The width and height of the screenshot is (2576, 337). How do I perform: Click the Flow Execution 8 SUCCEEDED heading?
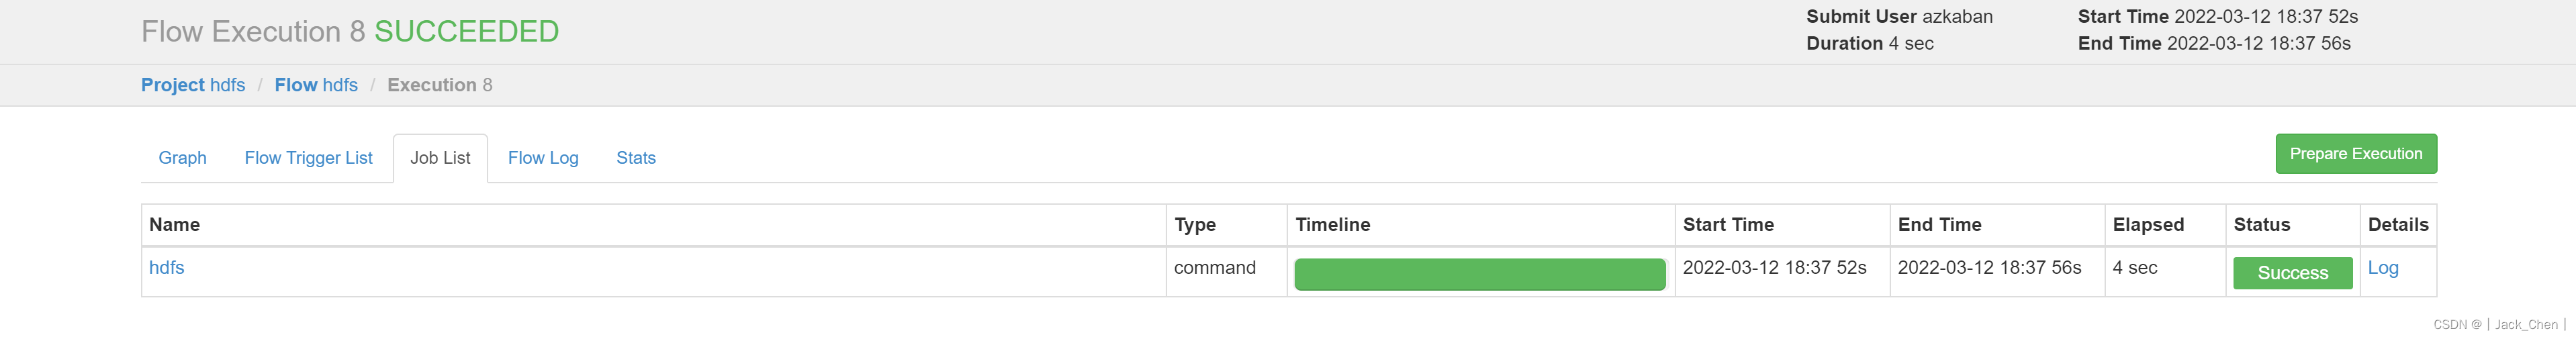(x=350, y=32)
